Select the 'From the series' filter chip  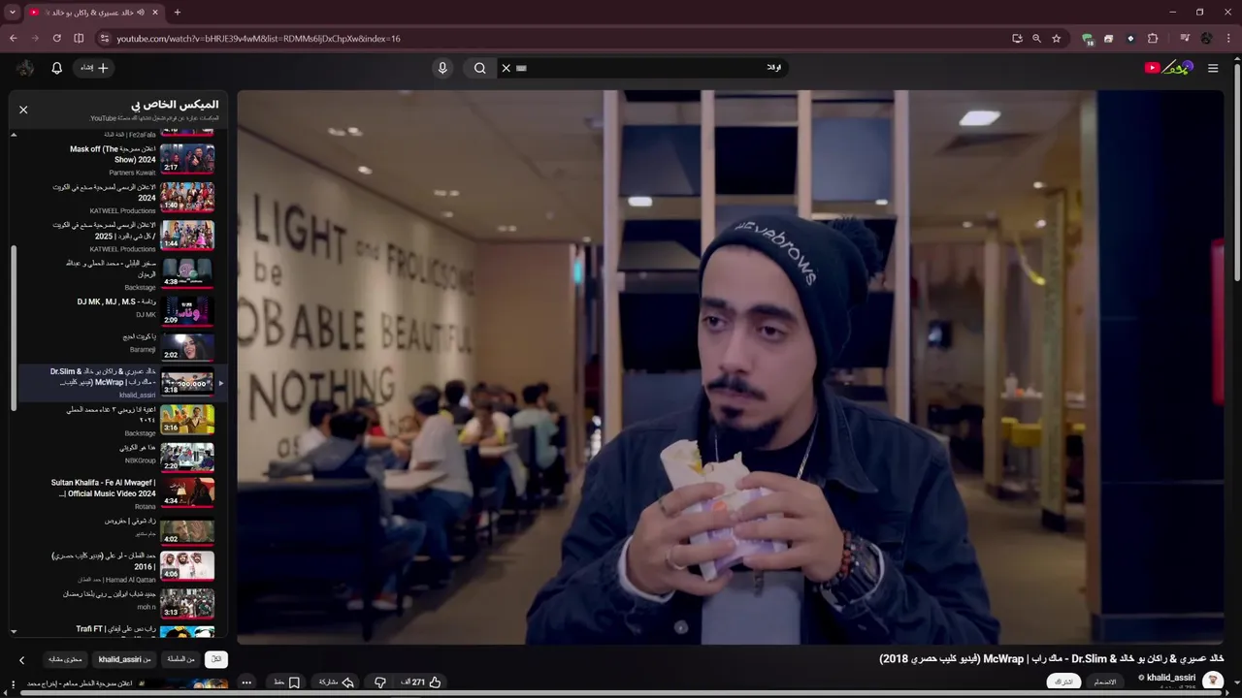180,659
